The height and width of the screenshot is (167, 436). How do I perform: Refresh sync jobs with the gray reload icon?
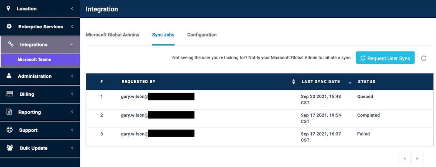point(423,58)
